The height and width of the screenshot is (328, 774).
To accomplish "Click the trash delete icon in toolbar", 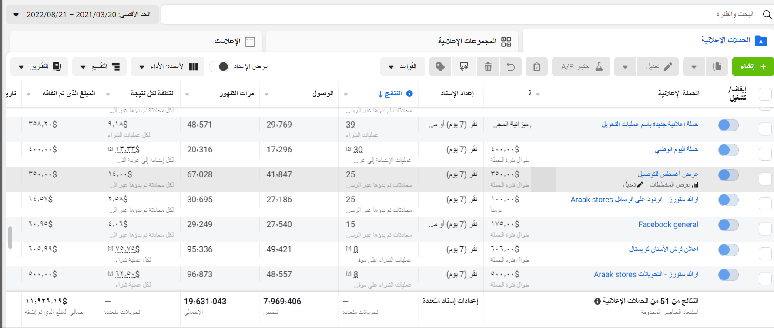I will (488, 67).
